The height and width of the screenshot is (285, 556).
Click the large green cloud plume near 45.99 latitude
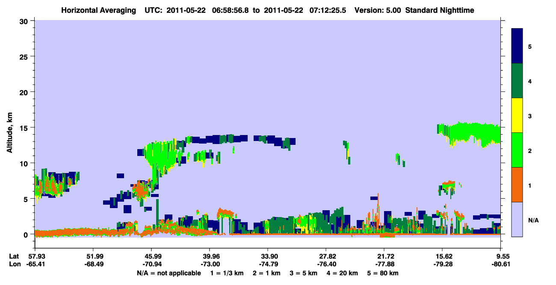tap(161, 158)
